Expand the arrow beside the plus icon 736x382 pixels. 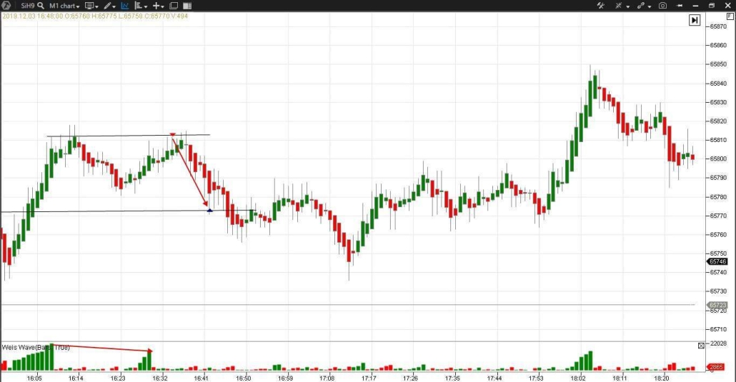[x=162, y=6]
